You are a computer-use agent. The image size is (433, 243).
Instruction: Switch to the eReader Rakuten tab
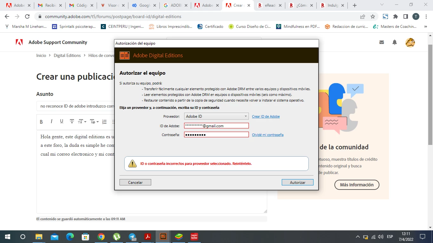[x=269, y=5]
